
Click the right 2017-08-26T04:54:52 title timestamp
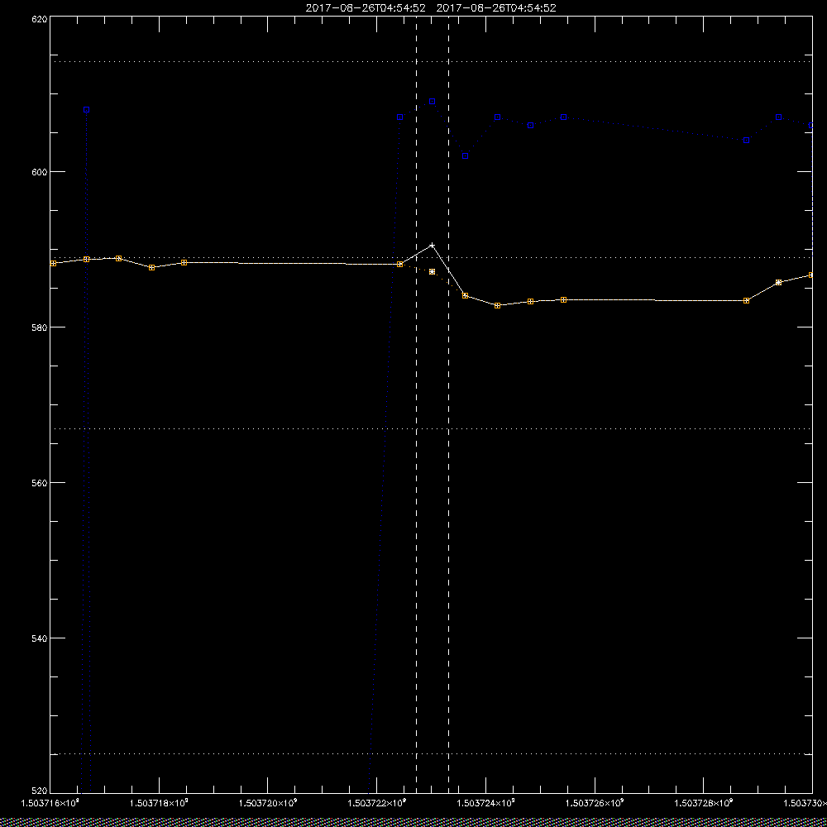pos(496,8)
